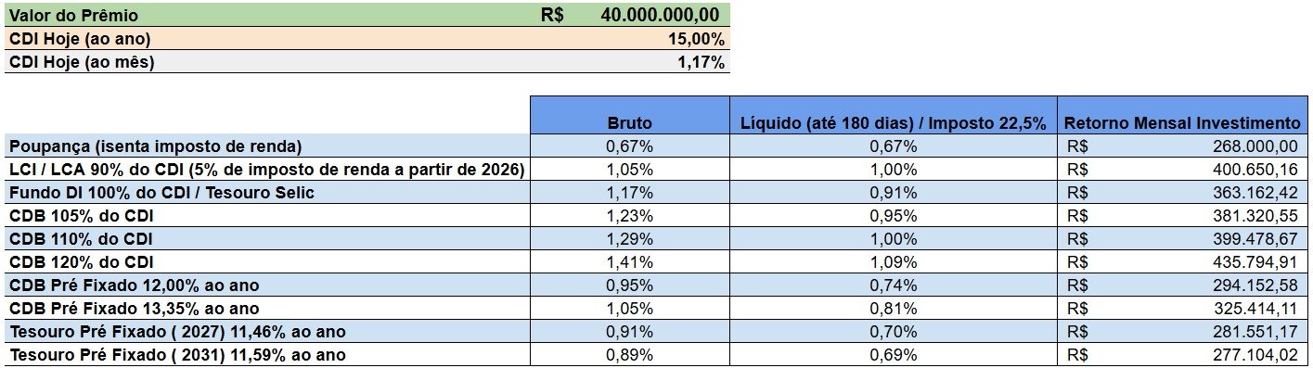
Task: Select CDB Pré Fixado 12,00% ao ano label
Action: (266, 285)
